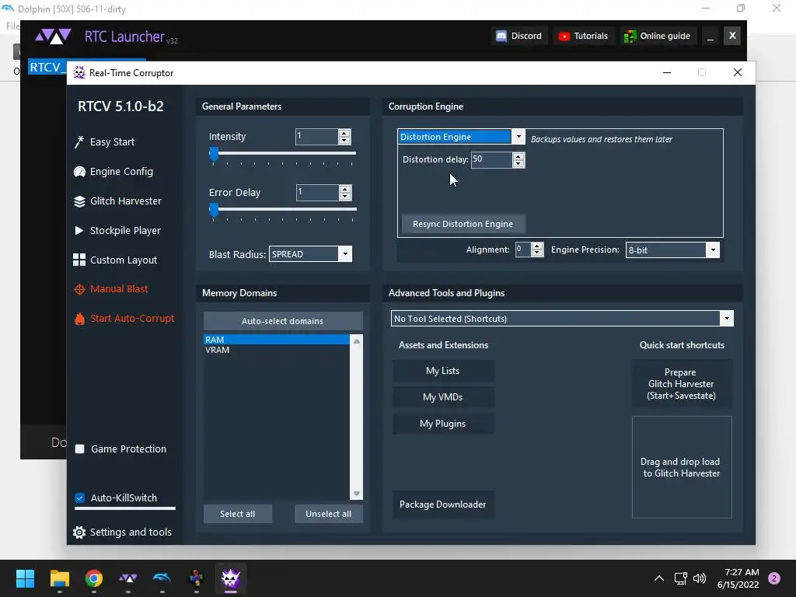Increase Distortion delay with the up arrow
Screen dimensions: 796x597
(x=518, y=156)
